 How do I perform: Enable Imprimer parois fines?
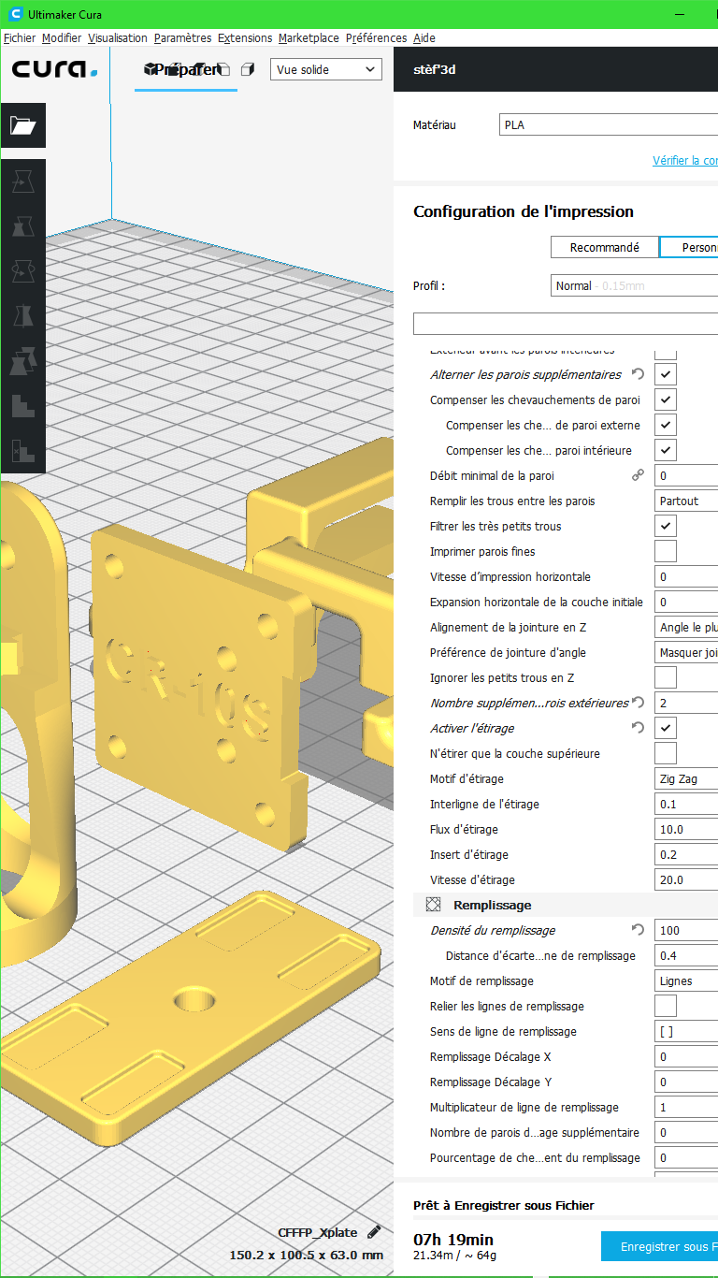click(x=666, y=551)
